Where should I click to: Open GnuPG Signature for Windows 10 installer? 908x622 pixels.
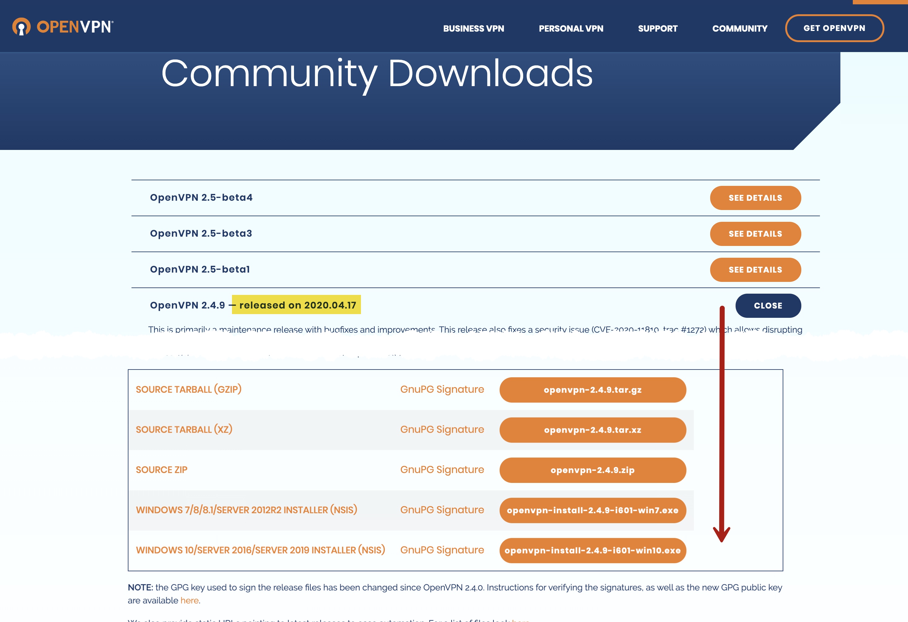[442, 550]
